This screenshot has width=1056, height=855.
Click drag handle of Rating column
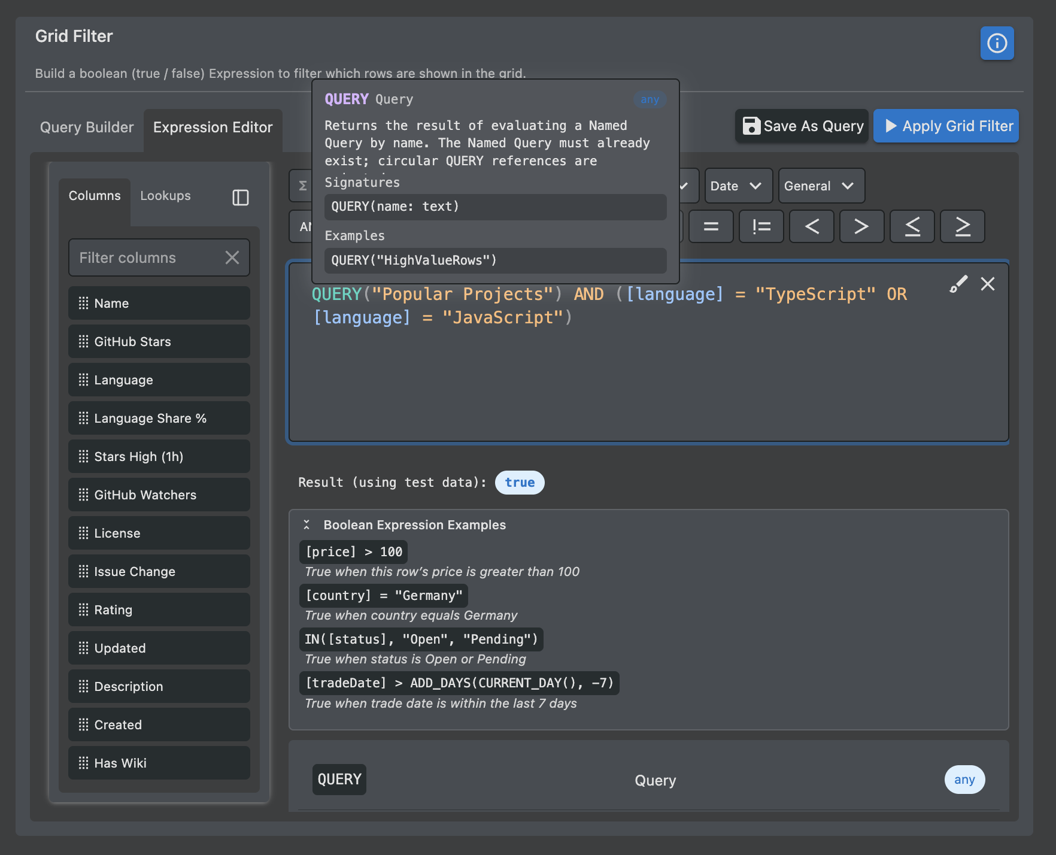tap(83, 610)
